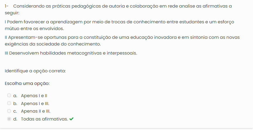Click the letter "d." option marker
Viewport: 253px width, 131px height.
(15, 119)
